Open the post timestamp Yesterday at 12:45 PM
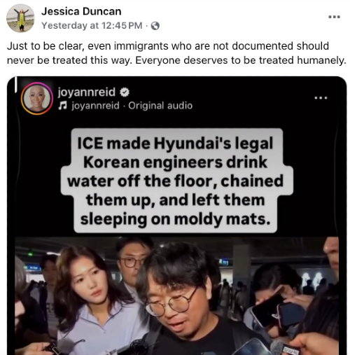350x355 pixels. pos(92,25)
